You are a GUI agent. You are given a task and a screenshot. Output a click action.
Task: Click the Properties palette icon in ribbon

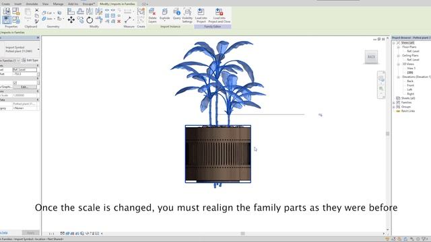click(6, 19)
